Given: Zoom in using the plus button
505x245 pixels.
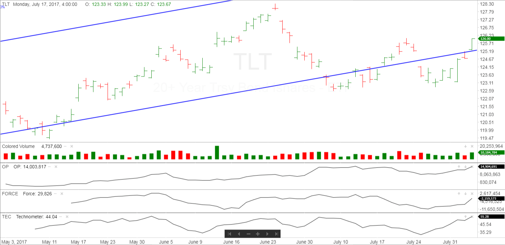Looking at the screenshot, I should [258, 234].
